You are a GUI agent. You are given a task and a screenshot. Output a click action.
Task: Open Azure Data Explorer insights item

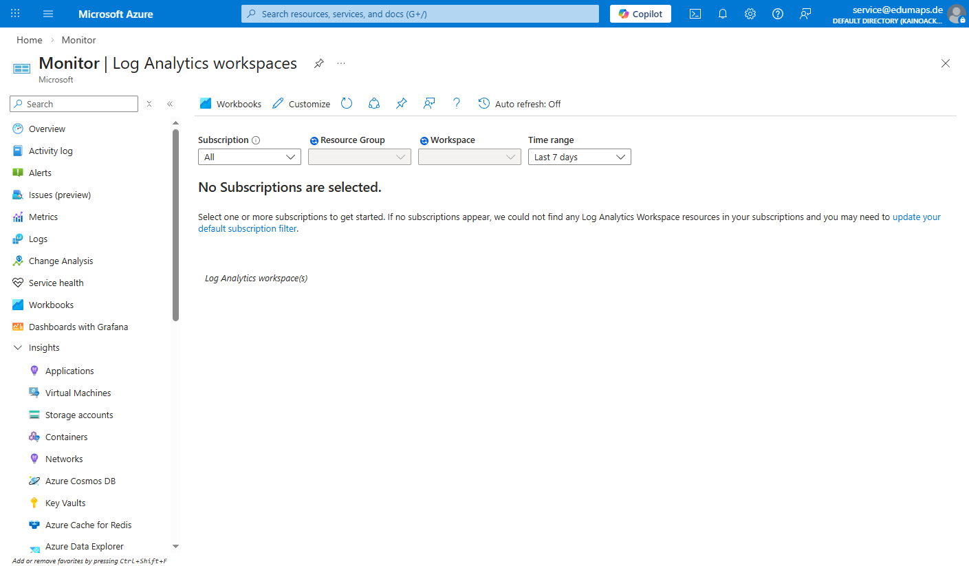pos(84,547)
